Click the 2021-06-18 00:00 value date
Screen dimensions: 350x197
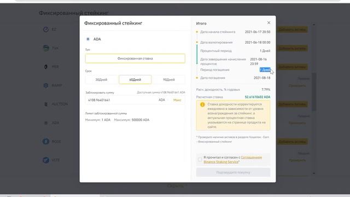(258, 42)
